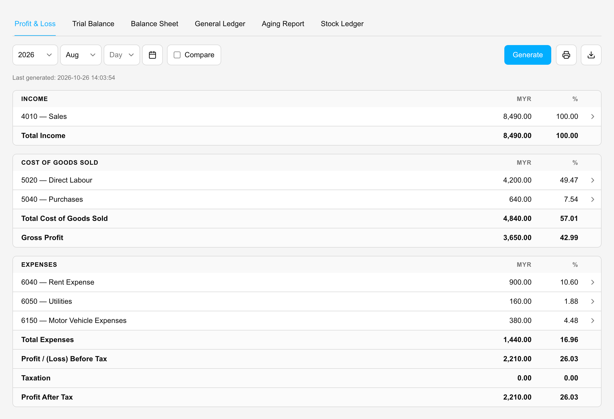This screenshot has width=614, height=419.
Task: Click the Rent Expense amount 900.00
Action: 520,282
